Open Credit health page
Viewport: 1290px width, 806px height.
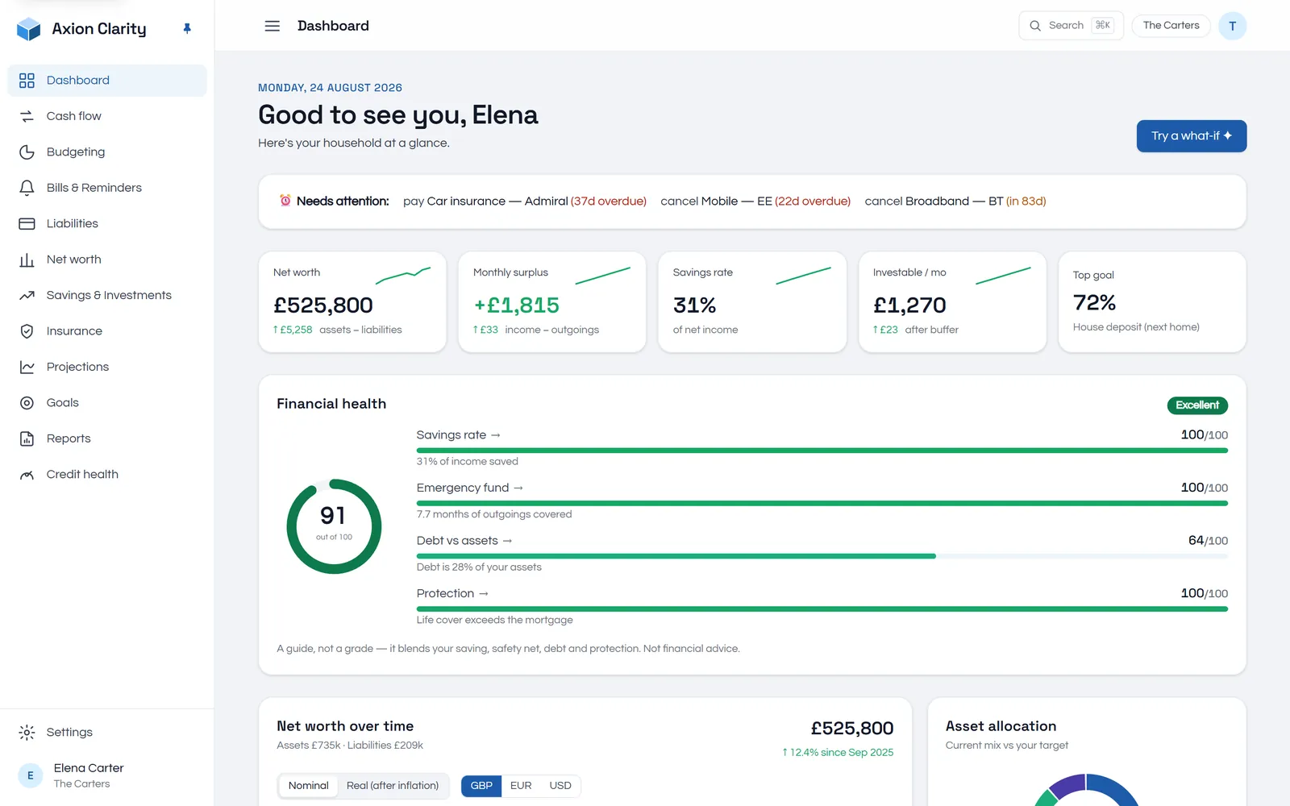[x=107, y=475]
